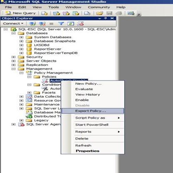
Task: Click the Refresh icon in Object Explorer toolbar
Action: click(x=71, y=24)
